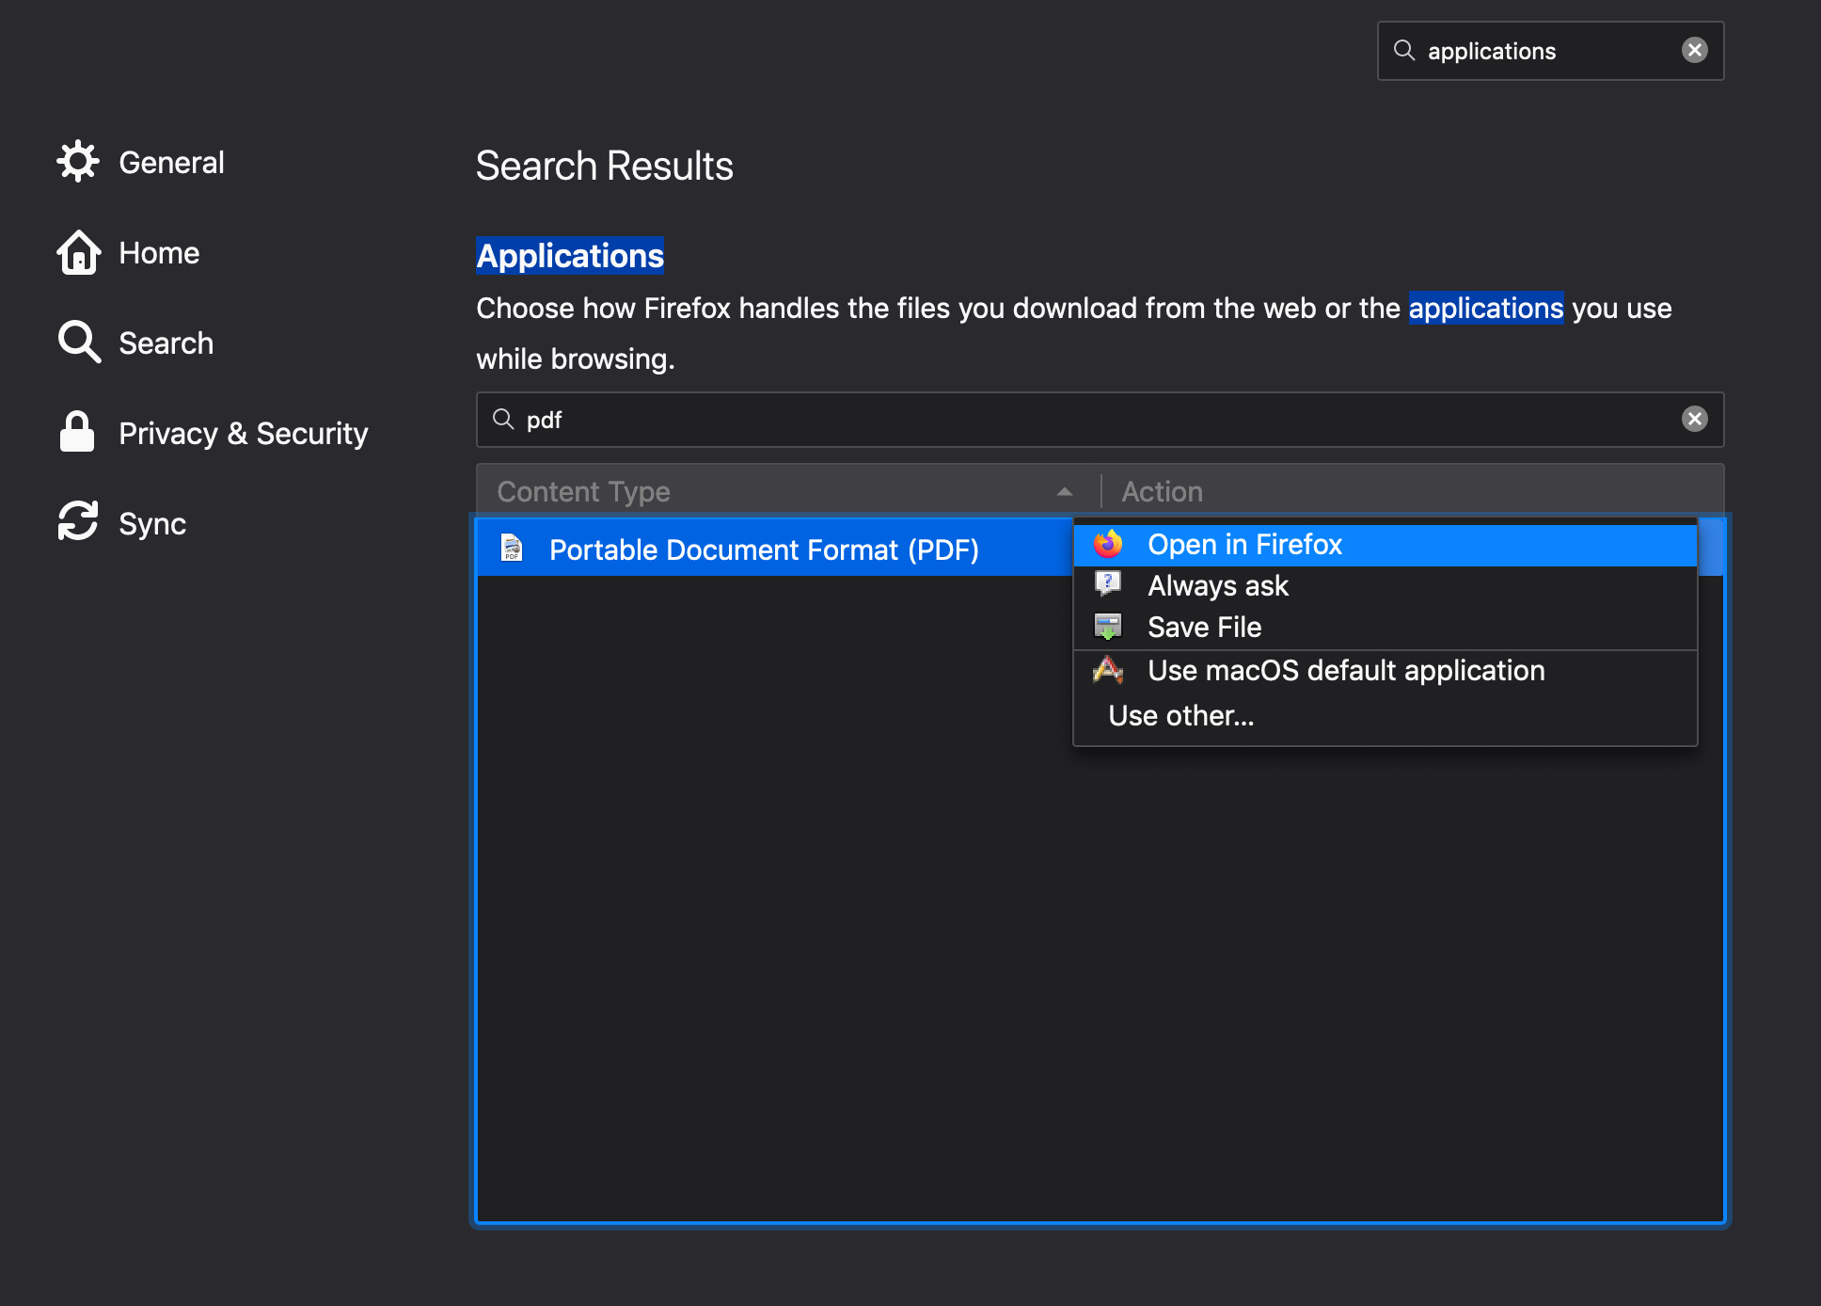Click the highlighted Applications heading
This screenshot has height=1306, width=1821.
(570, 256)
